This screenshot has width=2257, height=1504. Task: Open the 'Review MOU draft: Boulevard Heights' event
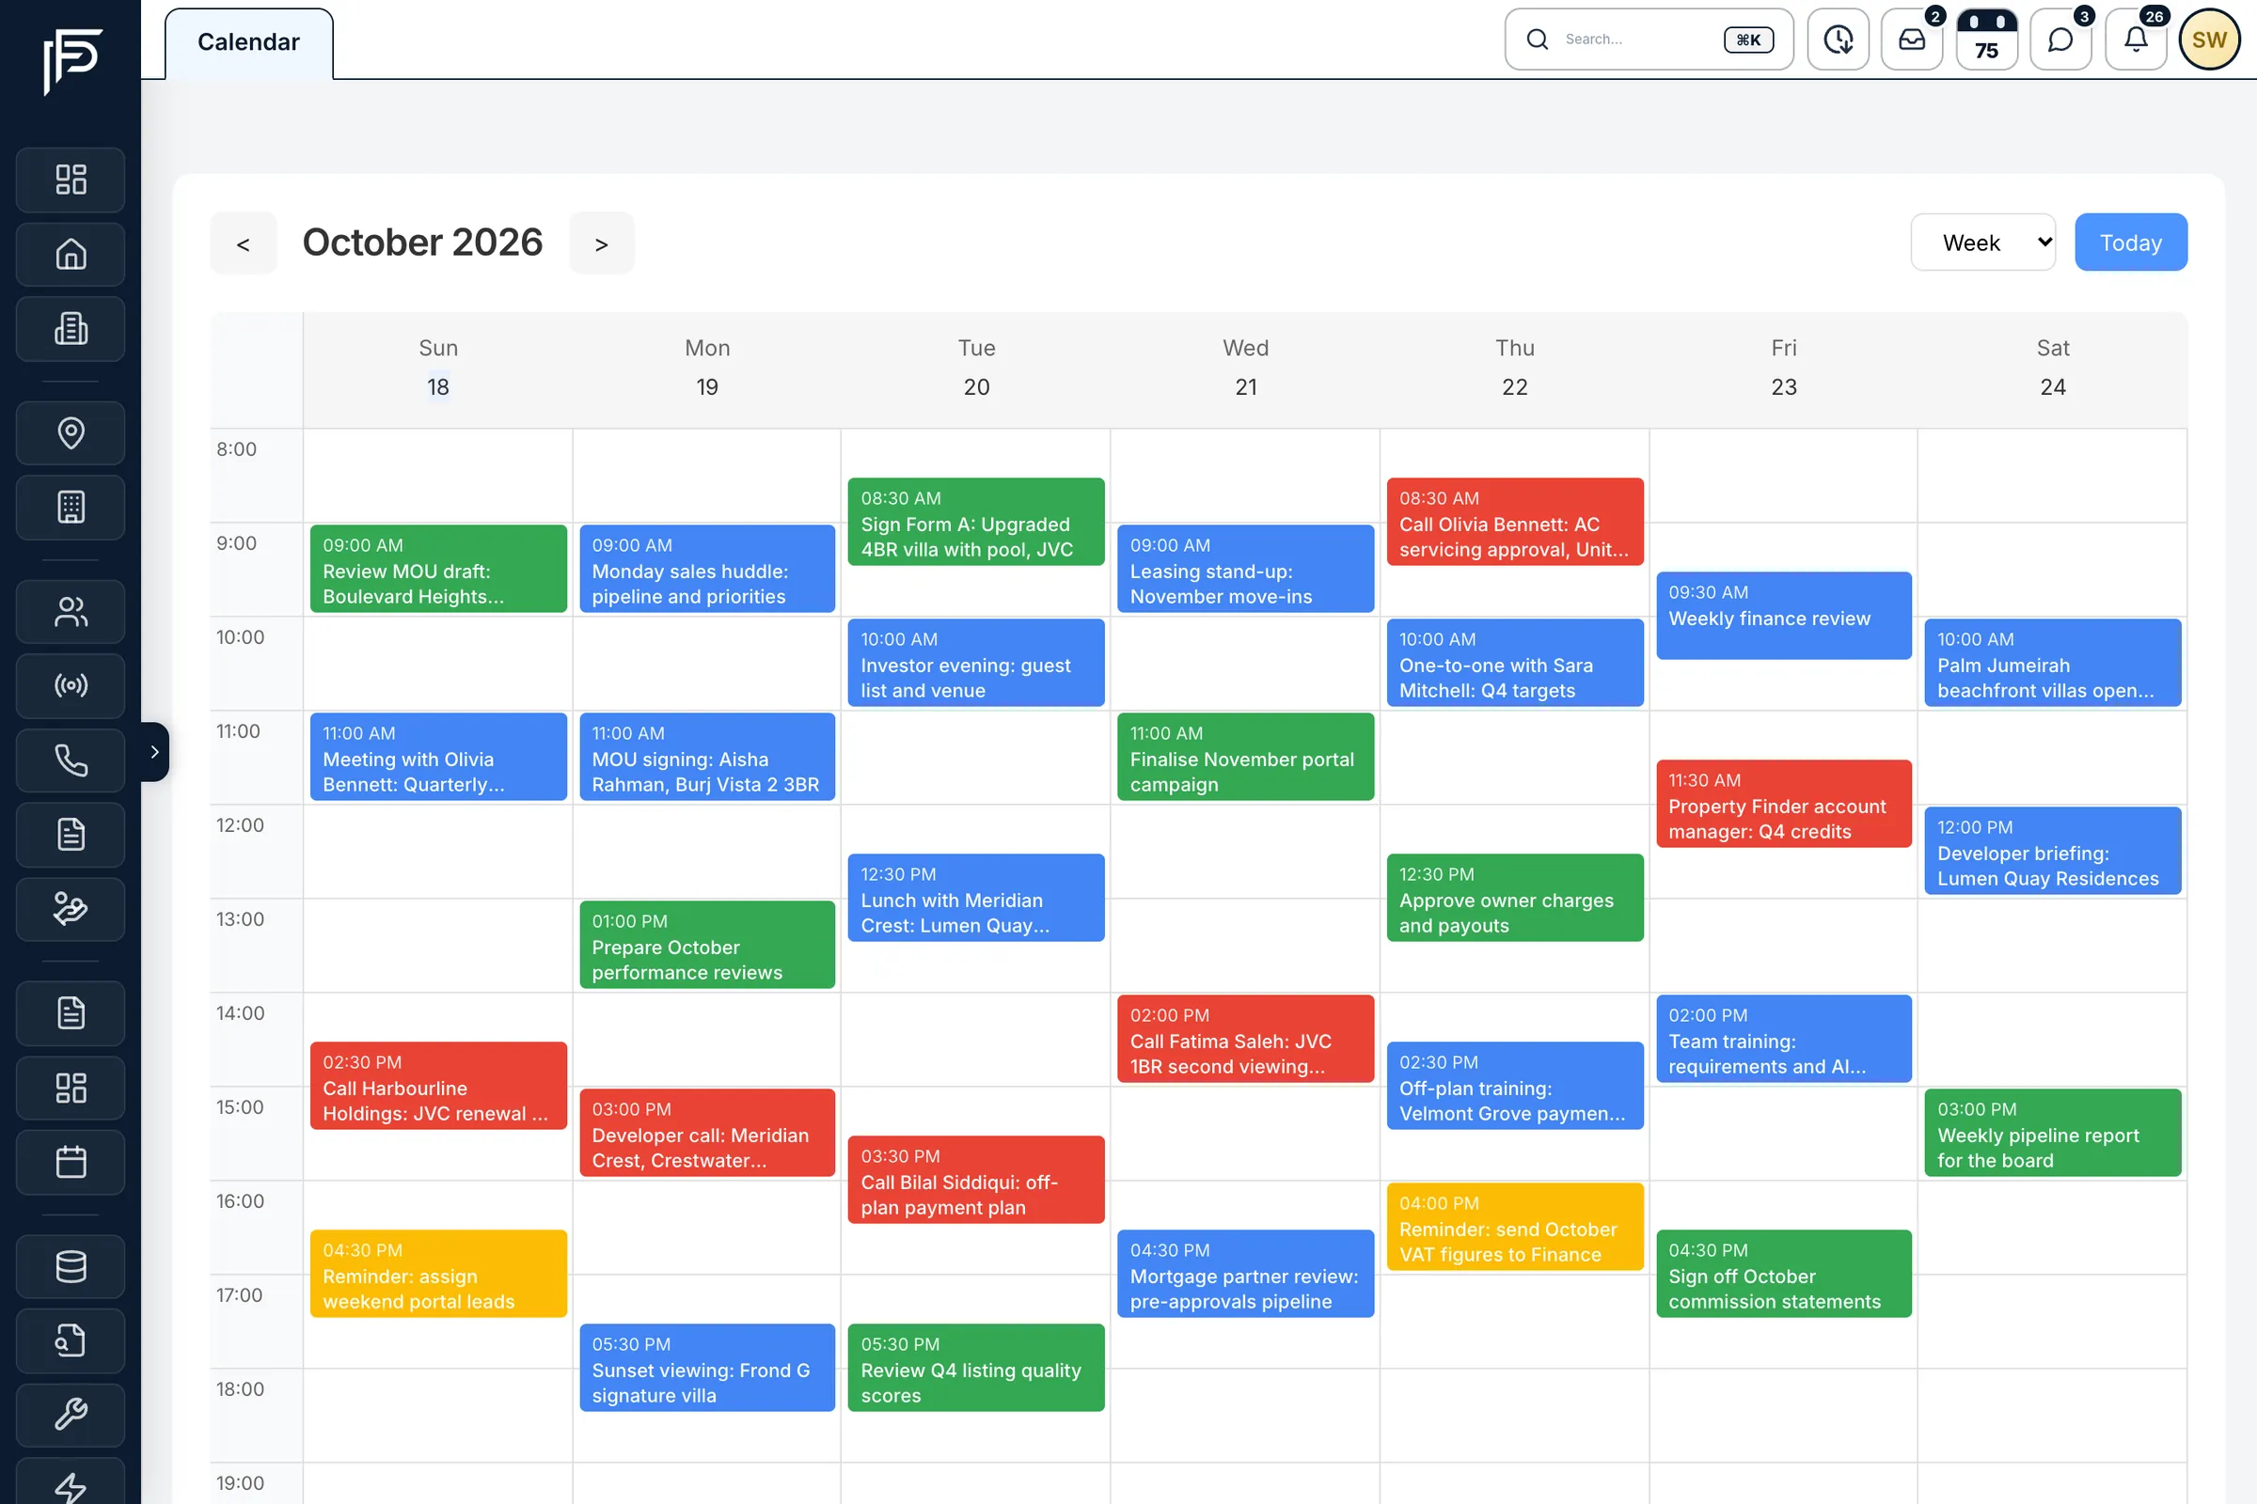click(x=437, y=569)
